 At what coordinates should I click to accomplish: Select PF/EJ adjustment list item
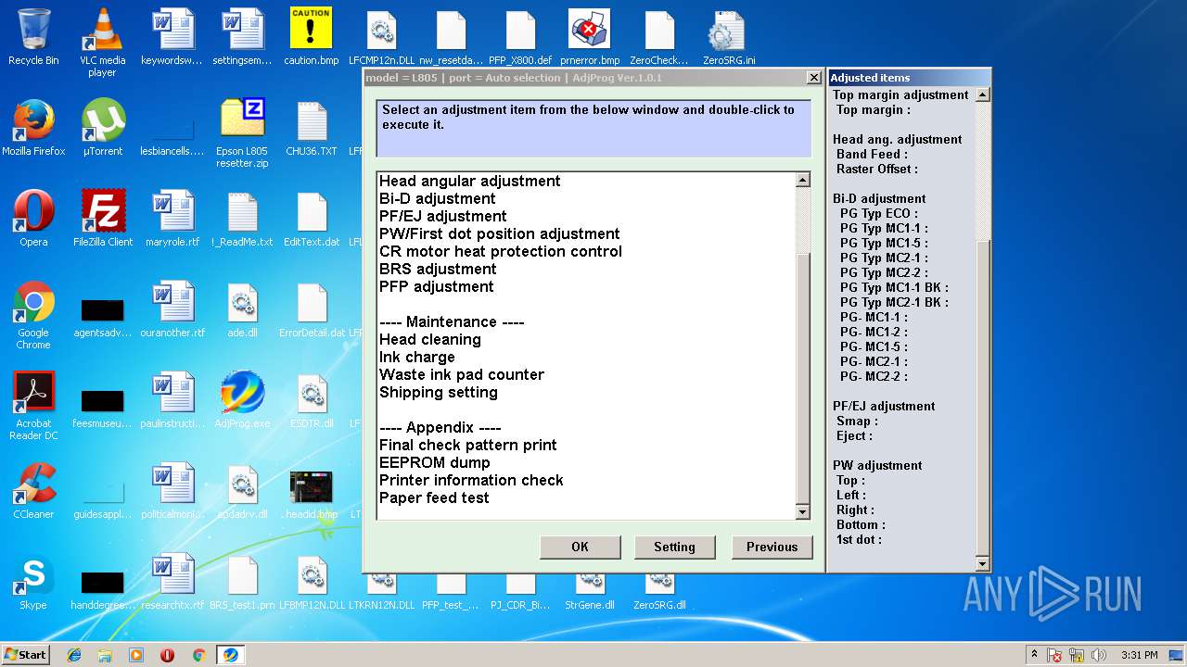442,216
